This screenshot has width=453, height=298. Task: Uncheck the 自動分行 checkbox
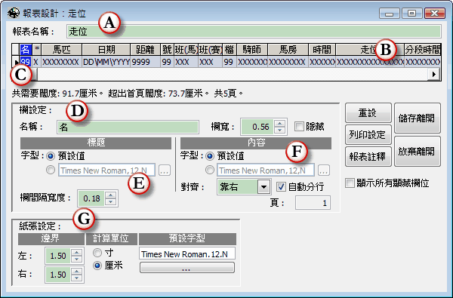(281, 186)
